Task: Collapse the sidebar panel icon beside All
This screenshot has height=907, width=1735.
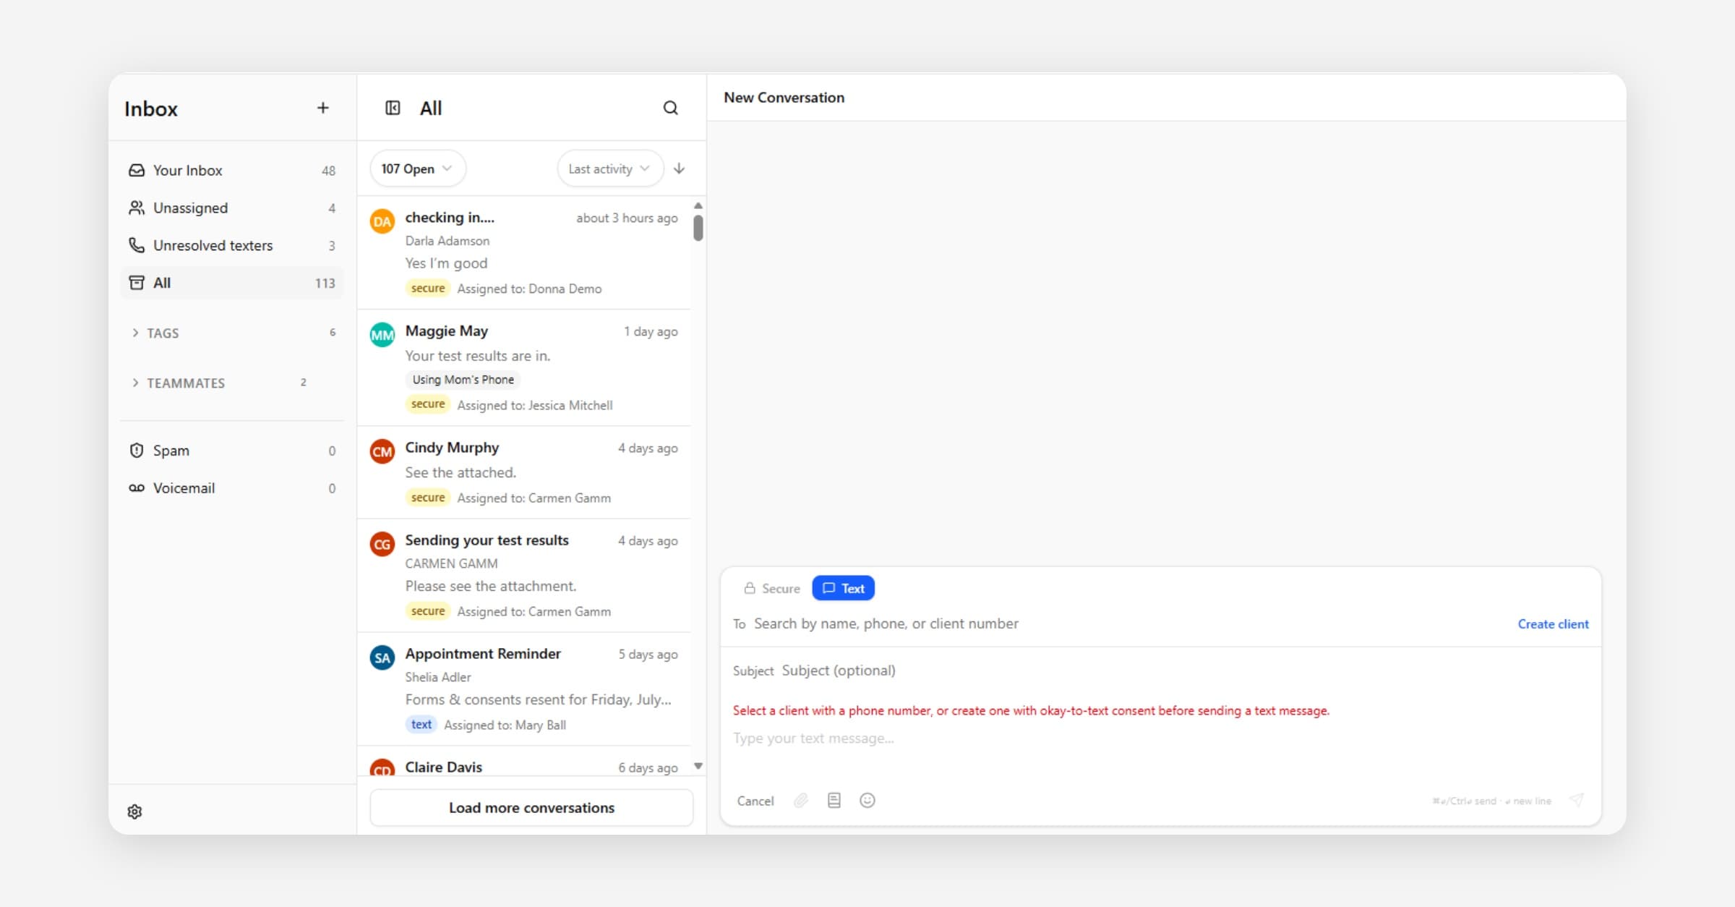Action: click(x=393, y=108)
